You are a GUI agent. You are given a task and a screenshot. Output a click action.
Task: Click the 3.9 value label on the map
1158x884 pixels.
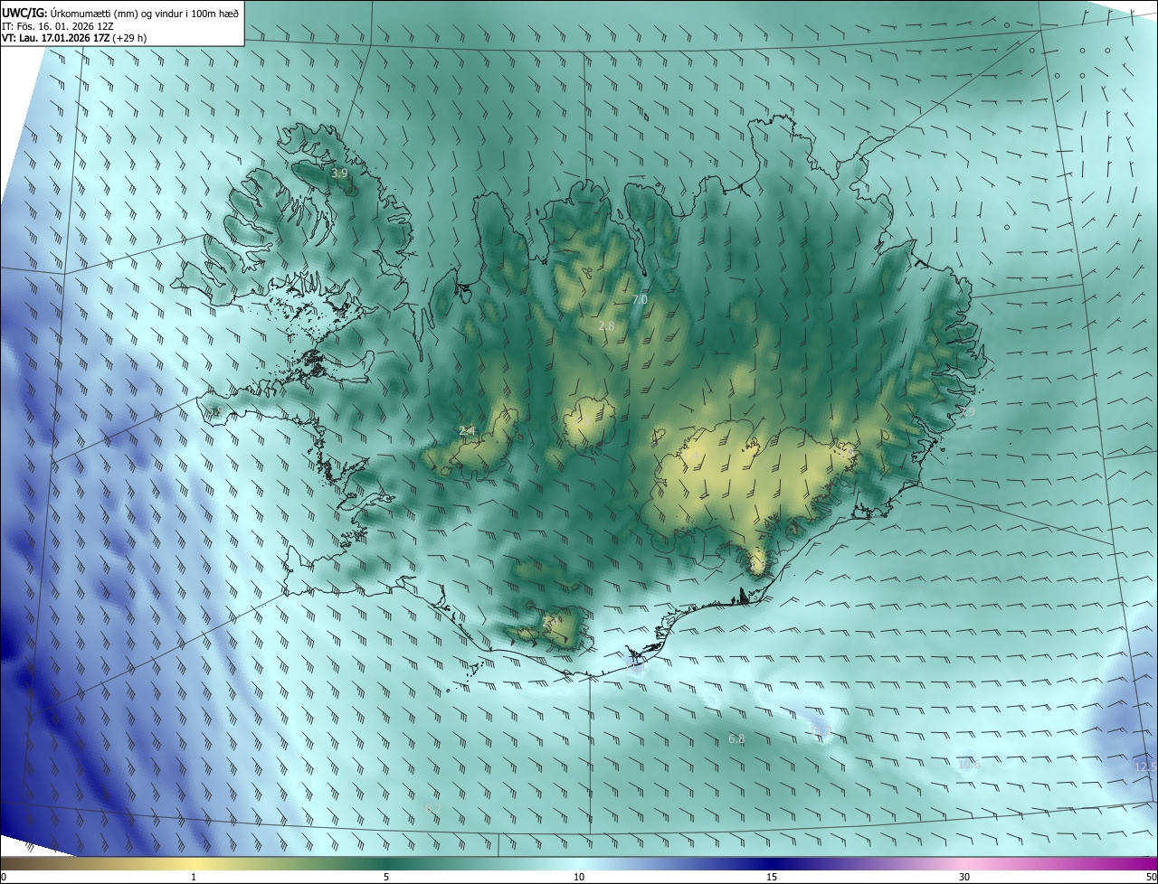[339, 173]
